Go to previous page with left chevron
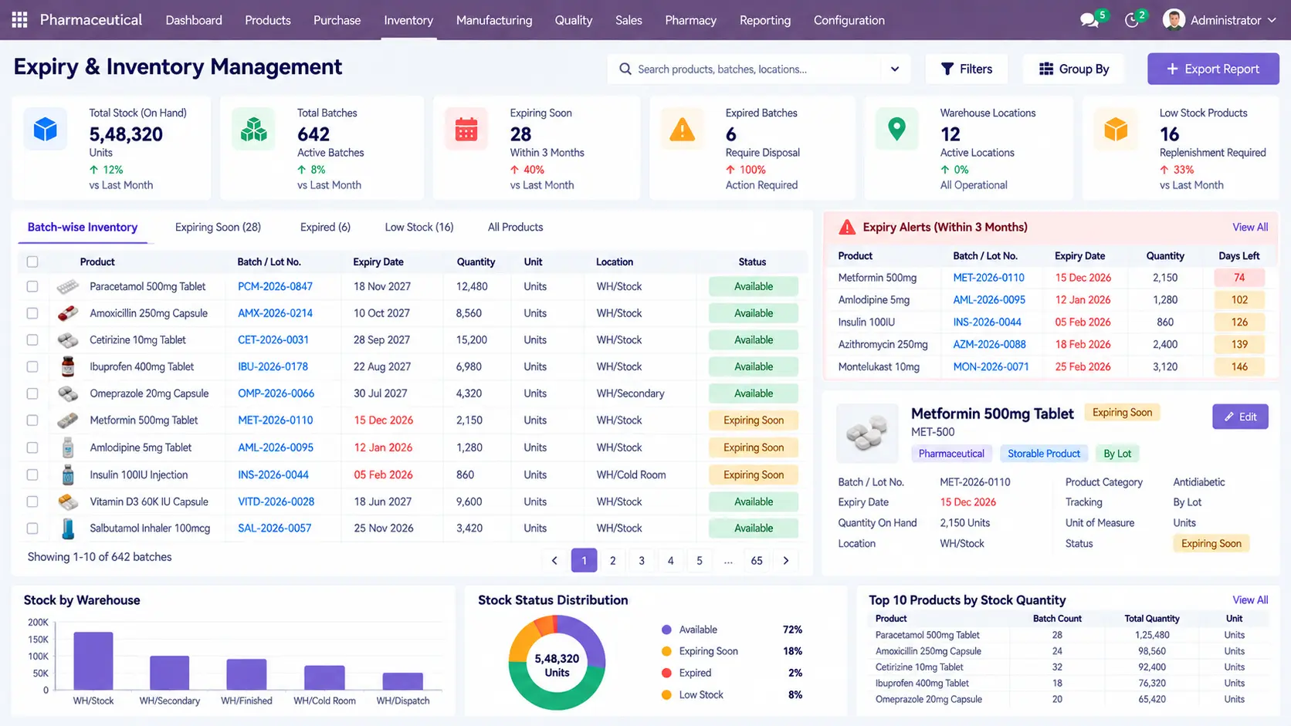The width and height of the screenshot is (1291, 726). click(x=554, y=561)
